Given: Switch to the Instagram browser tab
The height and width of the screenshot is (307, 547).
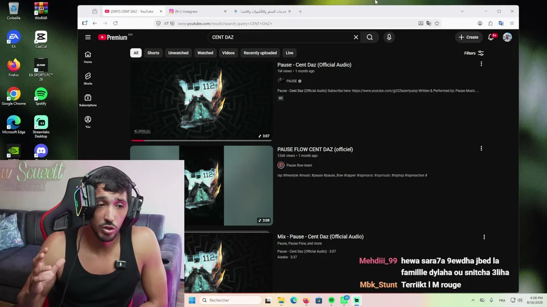Looking at the screenshot, I should (x=198, y=12).
